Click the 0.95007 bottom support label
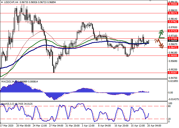Screen dimensions: 179x128 coord(171,72)
